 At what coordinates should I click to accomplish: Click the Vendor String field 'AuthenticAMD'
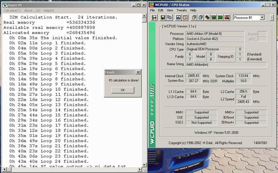[x=215, y=44]
